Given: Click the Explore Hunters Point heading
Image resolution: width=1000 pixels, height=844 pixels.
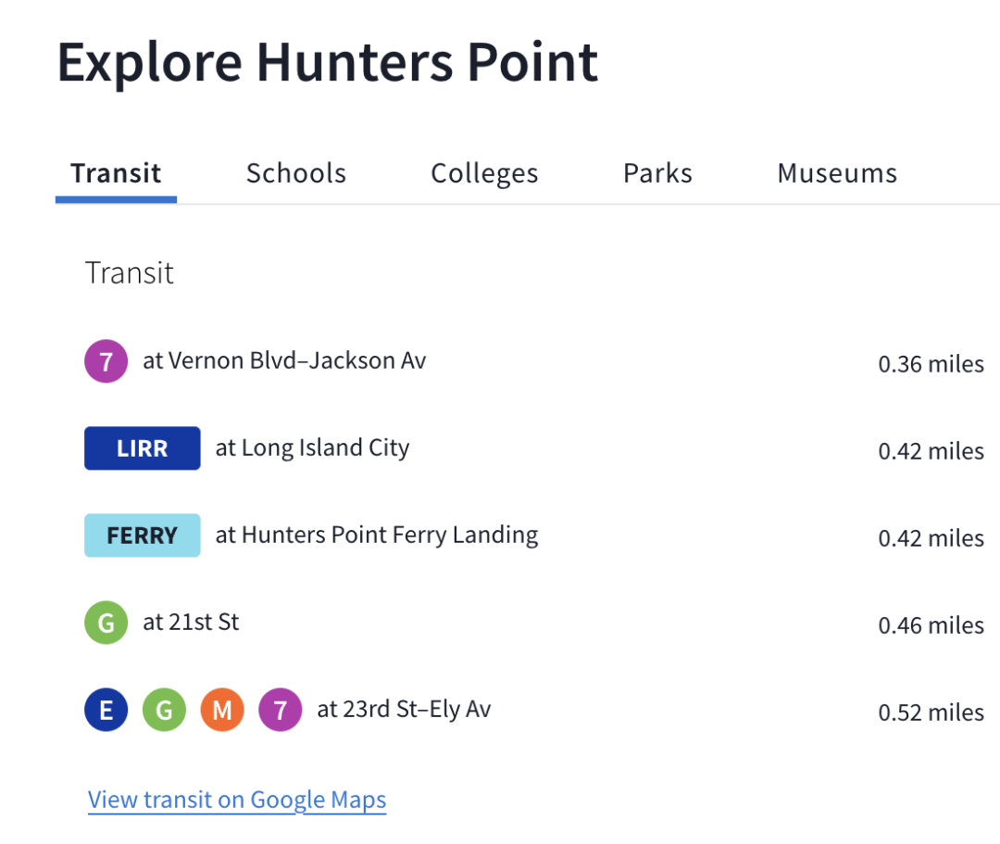Looking at the screenshot, I should point(328,62).
